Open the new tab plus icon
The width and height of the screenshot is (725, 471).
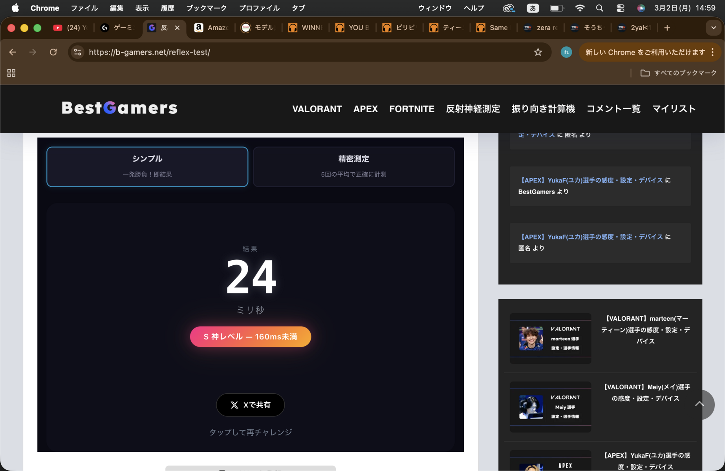click(667, 28)
